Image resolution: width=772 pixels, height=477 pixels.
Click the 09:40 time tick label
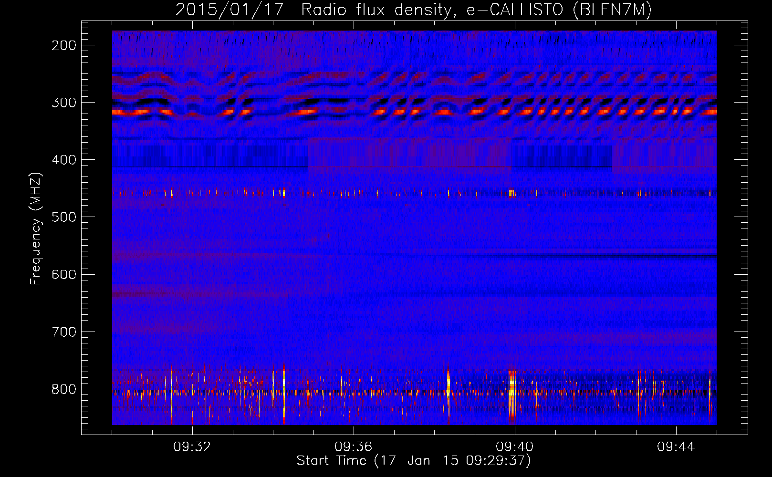tap(515, 446)
